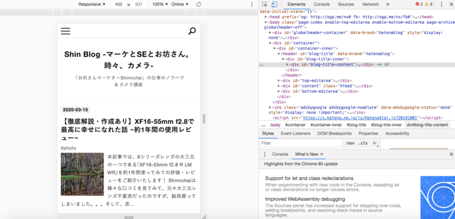The width and height of the screenshot is (455, 219).
Task: Open device toolbar more options menu
Action: (x=251, y=5)
